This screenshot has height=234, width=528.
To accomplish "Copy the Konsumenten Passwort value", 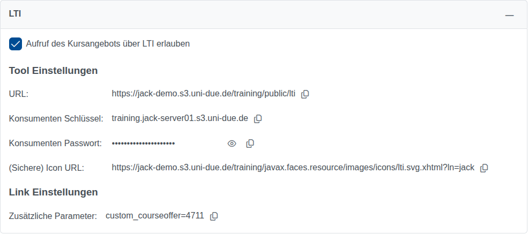I will click(250, 144).
